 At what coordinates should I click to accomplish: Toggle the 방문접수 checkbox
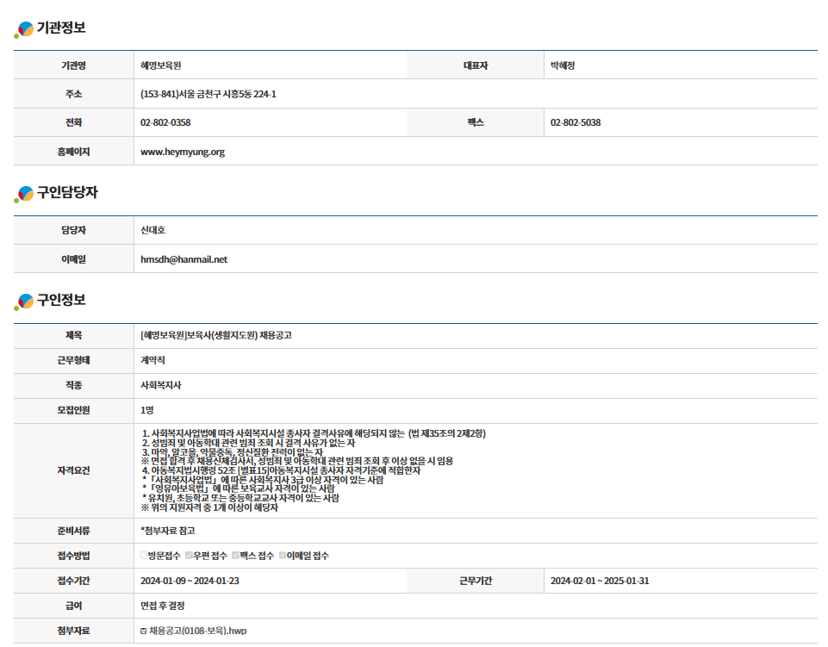click(144, 557)
